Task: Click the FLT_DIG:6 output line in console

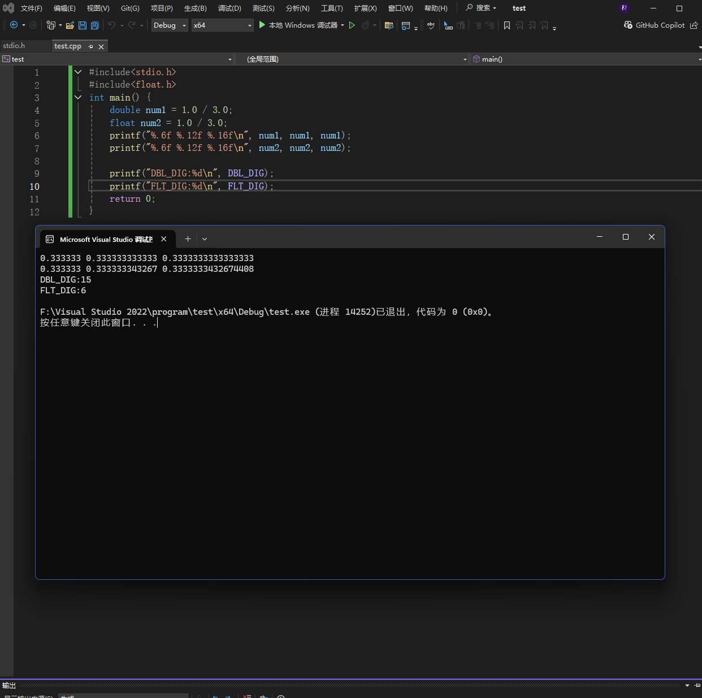Action: click(63, 291)
